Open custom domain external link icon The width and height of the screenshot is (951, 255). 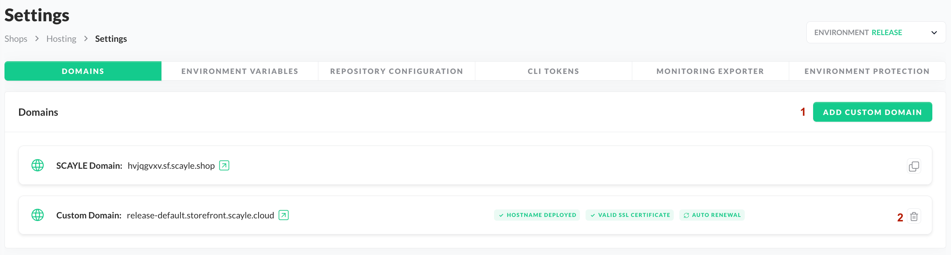click(284, 215)
